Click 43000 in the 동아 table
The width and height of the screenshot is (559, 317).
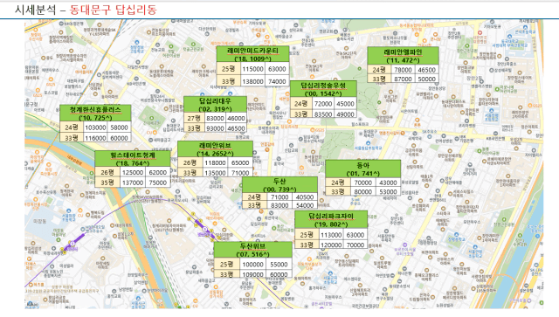pyautogui.click(x=388, y=183)
